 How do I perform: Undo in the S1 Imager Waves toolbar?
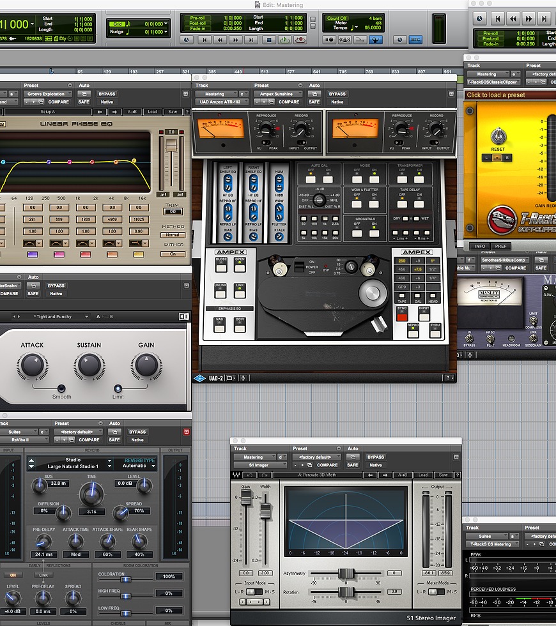click(x=249, y=475)
